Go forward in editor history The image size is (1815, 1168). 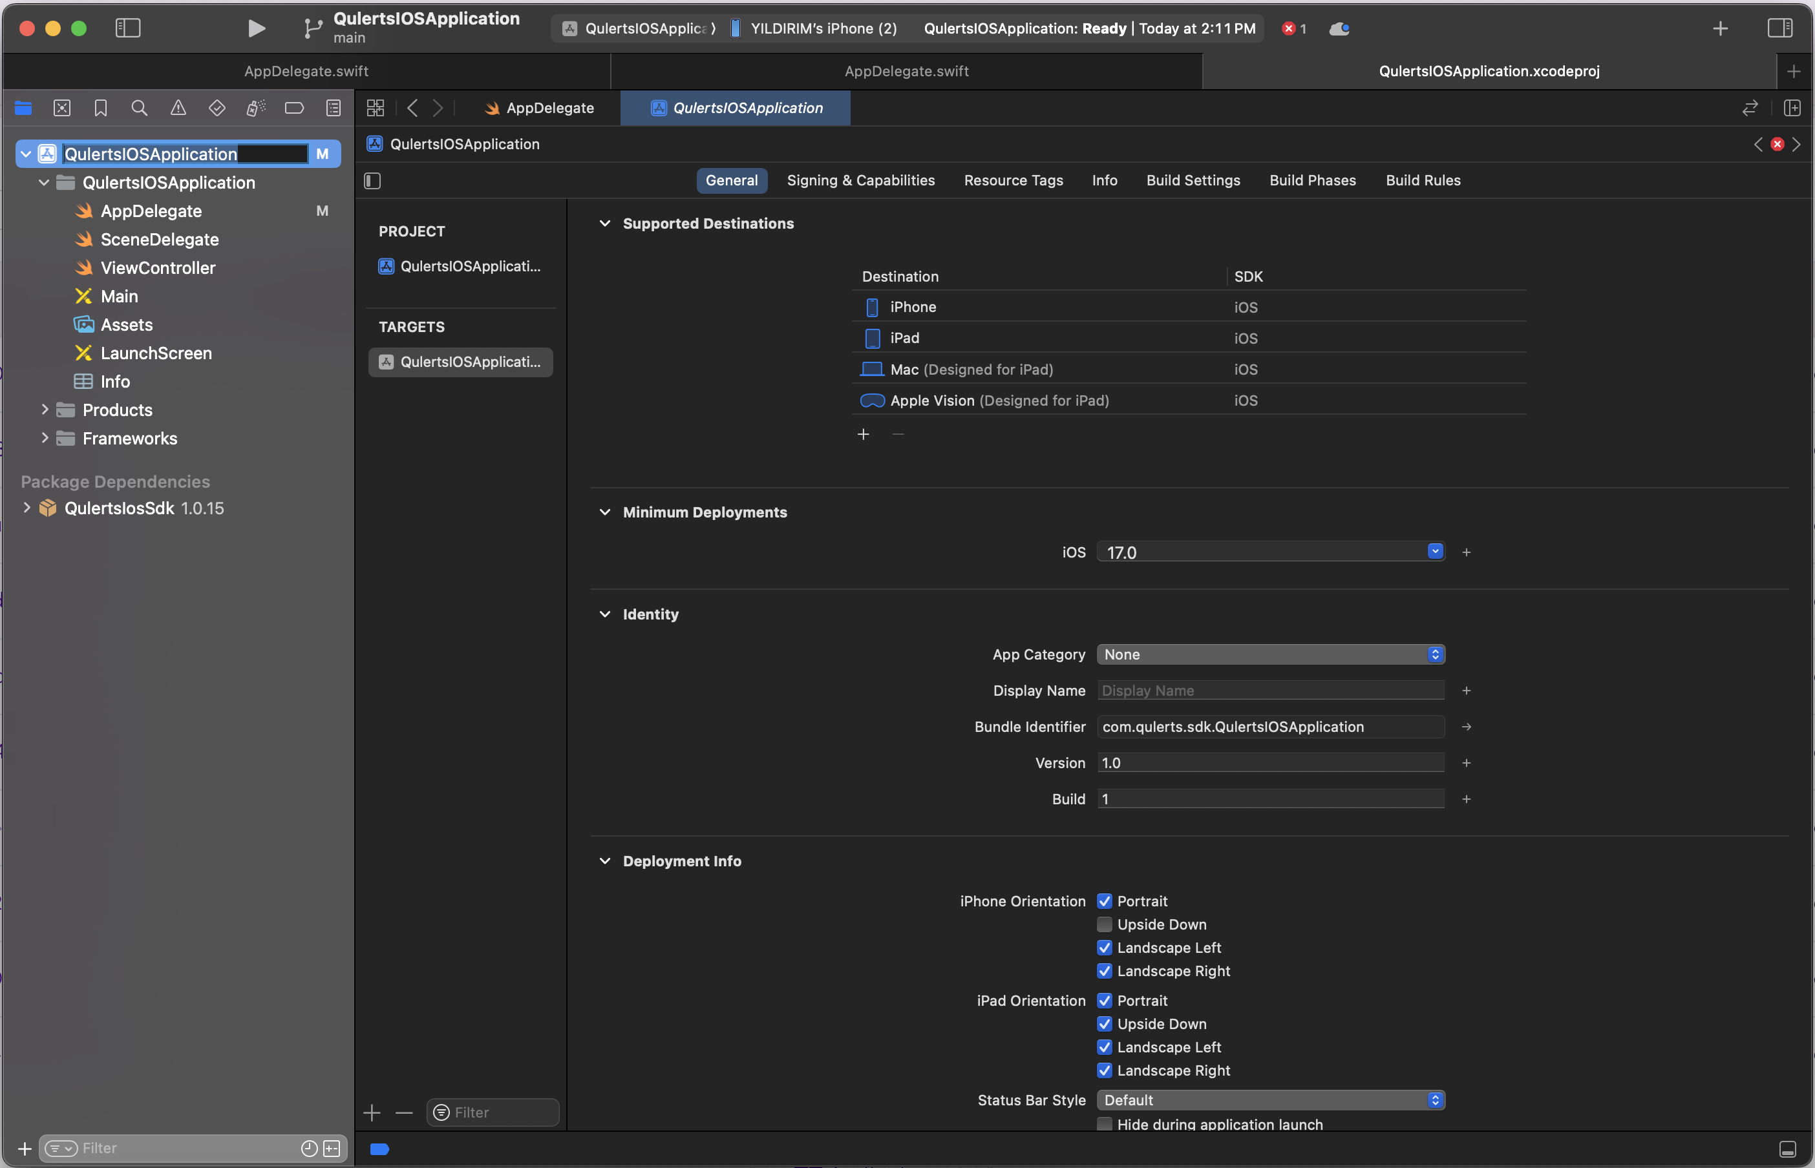click(438, 108)
